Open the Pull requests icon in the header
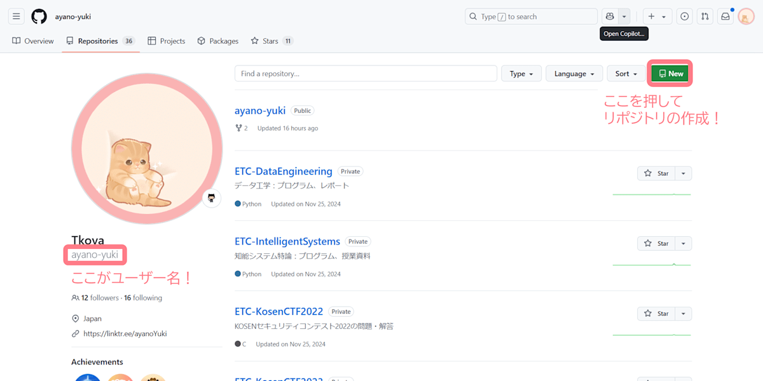Viewport: 763px width, 381px height. [705, 17]
